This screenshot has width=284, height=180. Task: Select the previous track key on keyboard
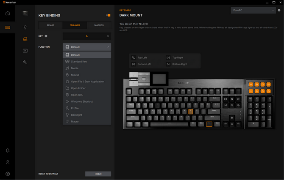pyautogui.click(x=226, y=105)
